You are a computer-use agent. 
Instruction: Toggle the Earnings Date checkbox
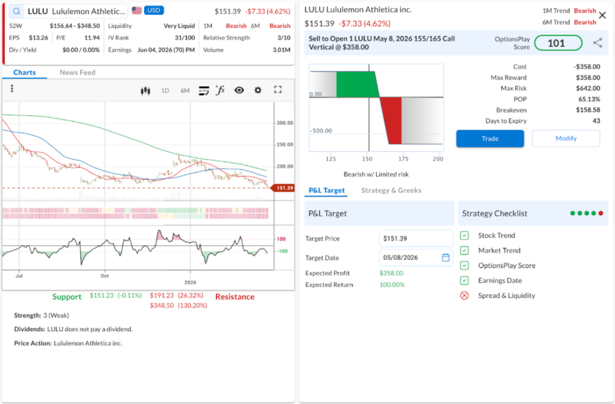click(464, 281)
